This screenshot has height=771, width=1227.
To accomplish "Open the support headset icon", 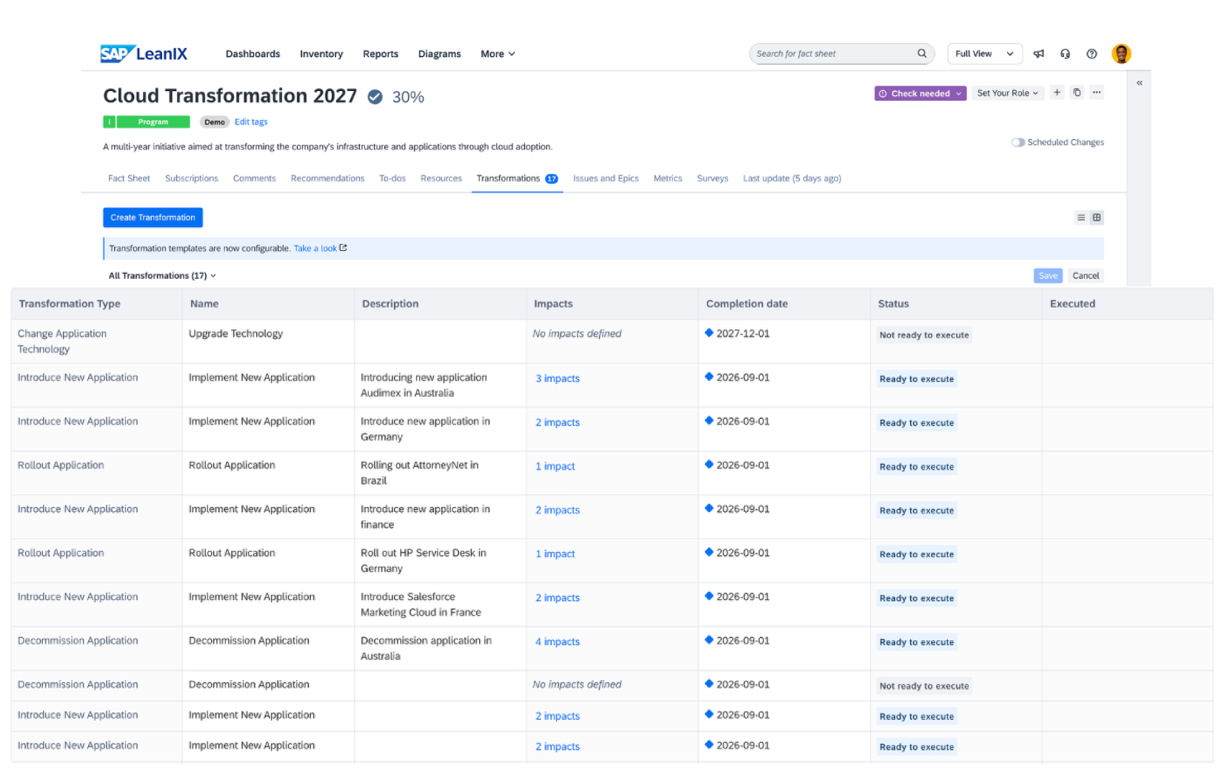I will point(1065,54).
